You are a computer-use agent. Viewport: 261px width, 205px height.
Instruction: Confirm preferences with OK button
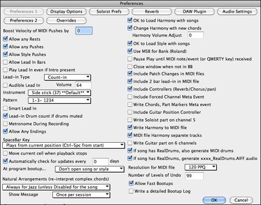click(x=214, y=200)
